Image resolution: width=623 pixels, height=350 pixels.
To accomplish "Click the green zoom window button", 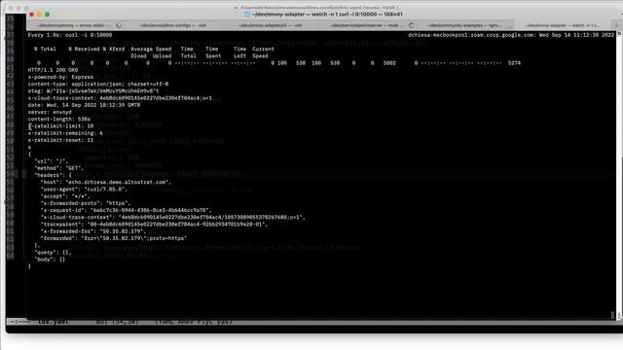I will point(48,15).
